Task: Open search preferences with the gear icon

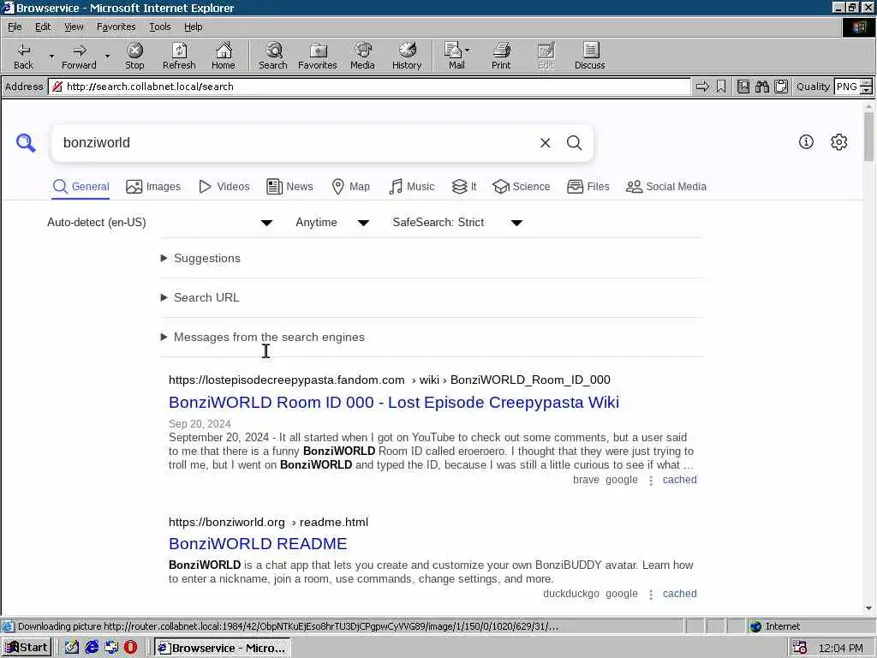Action: (x=839, y=142)
